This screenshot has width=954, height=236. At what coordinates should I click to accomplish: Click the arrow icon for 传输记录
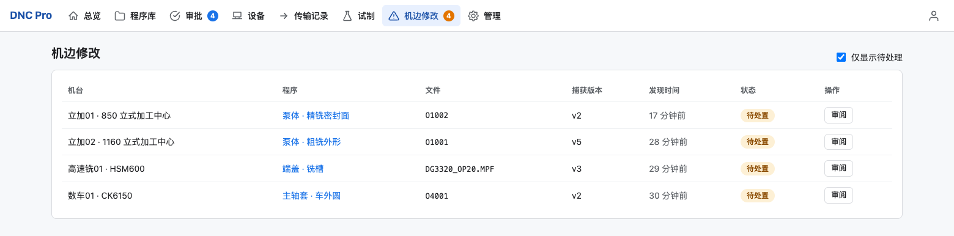[284, 16]
